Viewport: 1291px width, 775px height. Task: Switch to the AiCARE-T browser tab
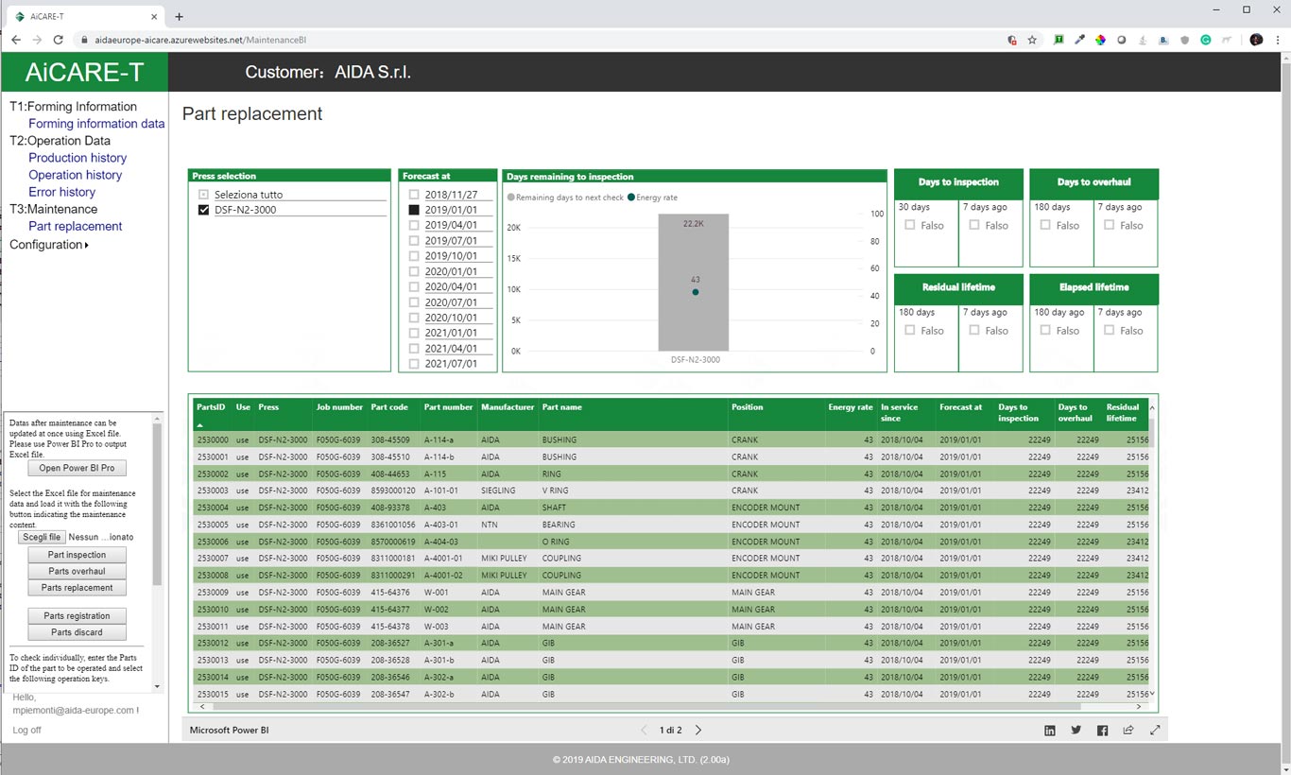click(x=83, y=16)
